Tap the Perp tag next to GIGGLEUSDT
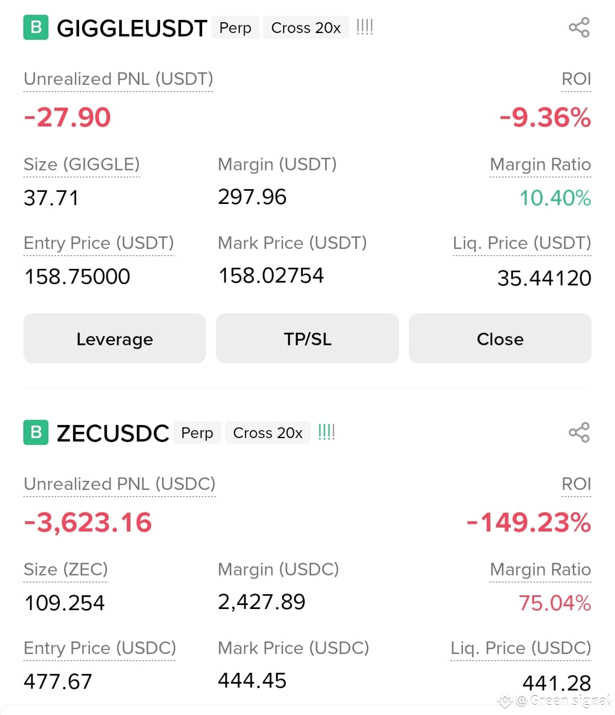The width and height of the screenshot is (615, 715). pyautogui.click(x=235, y=27)
